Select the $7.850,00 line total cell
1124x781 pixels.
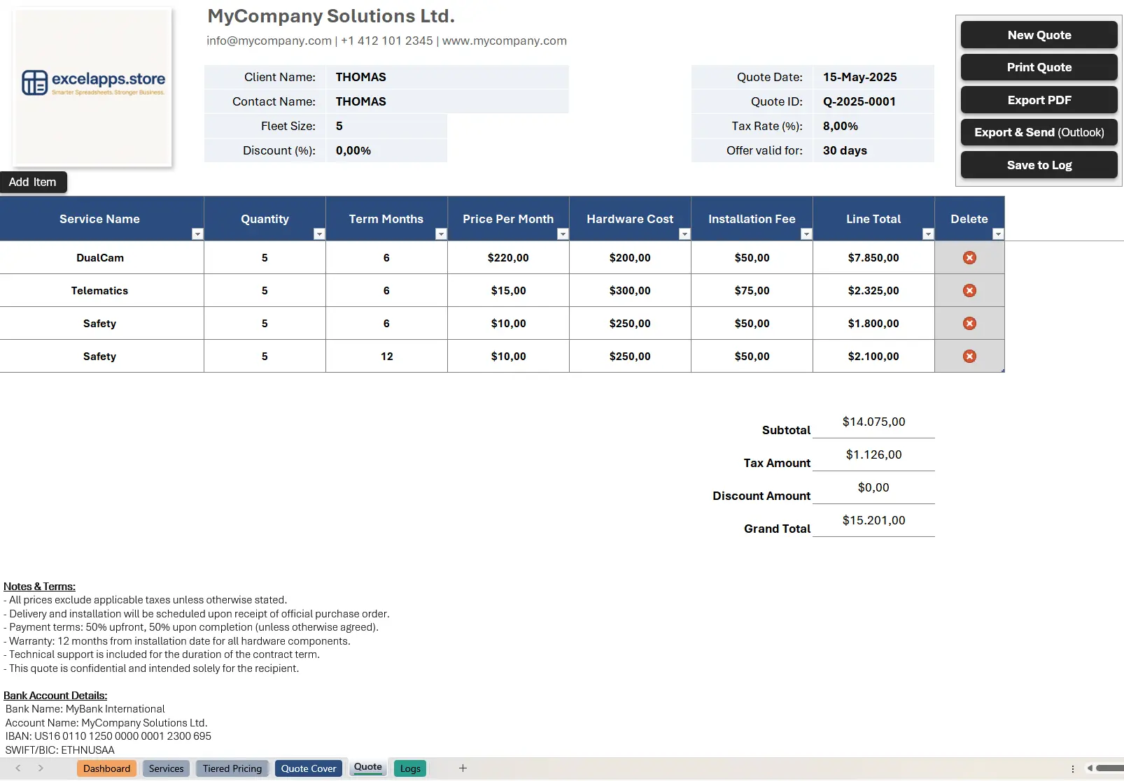pos(873,258)
